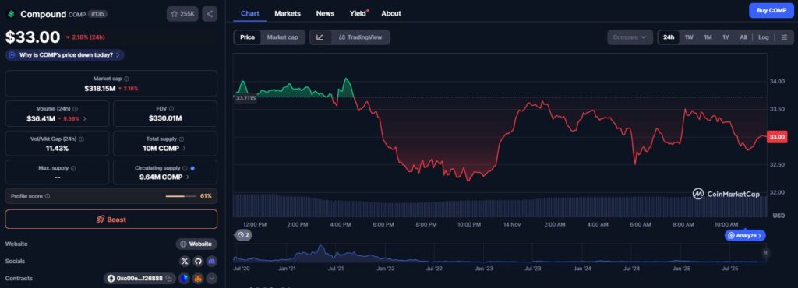Click the Ethereum icon in contract pill

tap(111, 279)
